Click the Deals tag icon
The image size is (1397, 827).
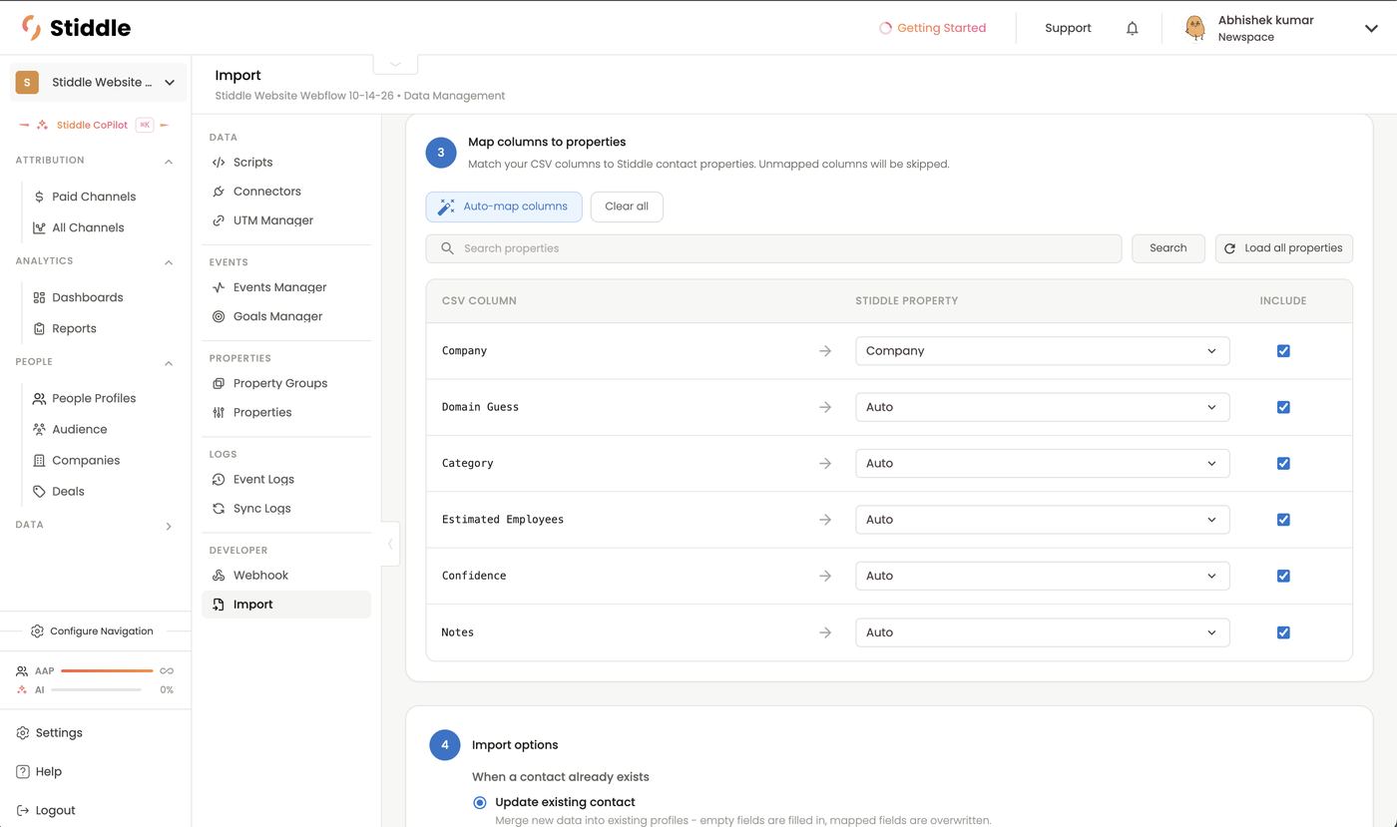coord(39,491)
